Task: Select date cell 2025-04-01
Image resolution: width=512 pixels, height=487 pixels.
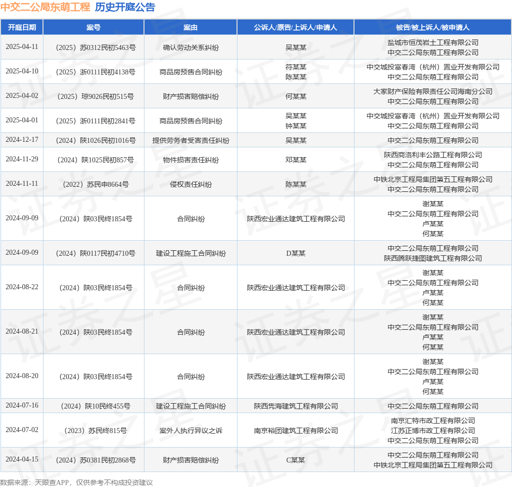Action: click(x=22, y=120)
